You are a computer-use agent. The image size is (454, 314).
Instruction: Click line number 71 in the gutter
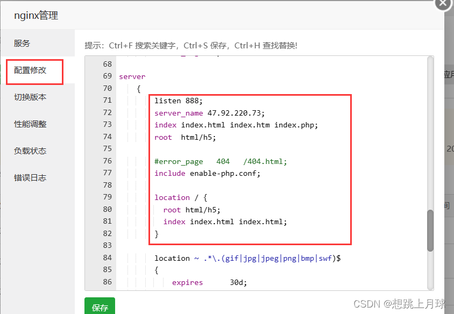[x=107, y=100]
